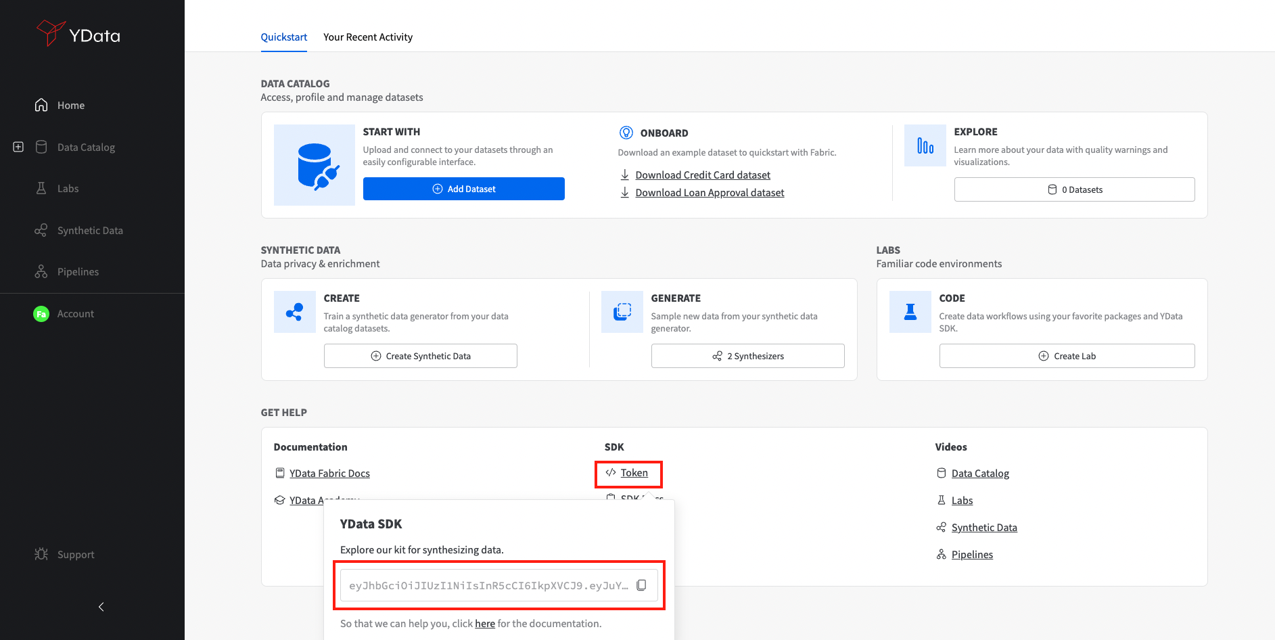Image resolution: width=1275 pixels, height=640 pixels.
Task: Click the Labs video flask icon
Action: click(942, 500)
